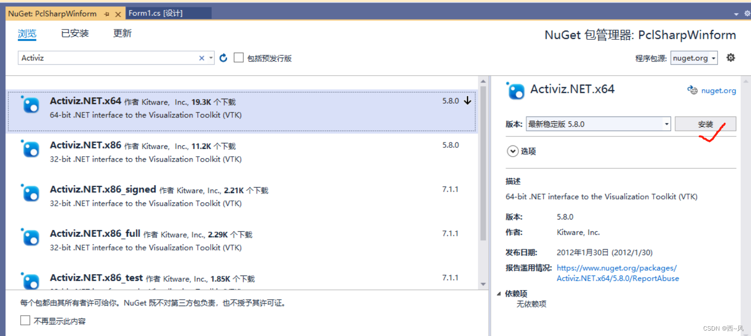The image size is (751, 336).
Task: Click details pane scrollbar up arrow
Action: point(746,82)
